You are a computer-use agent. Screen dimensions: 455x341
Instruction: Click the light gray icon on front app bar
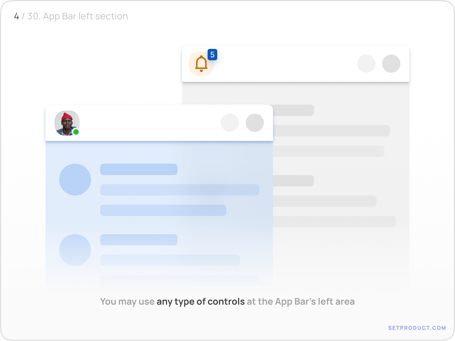click(230, 123)
